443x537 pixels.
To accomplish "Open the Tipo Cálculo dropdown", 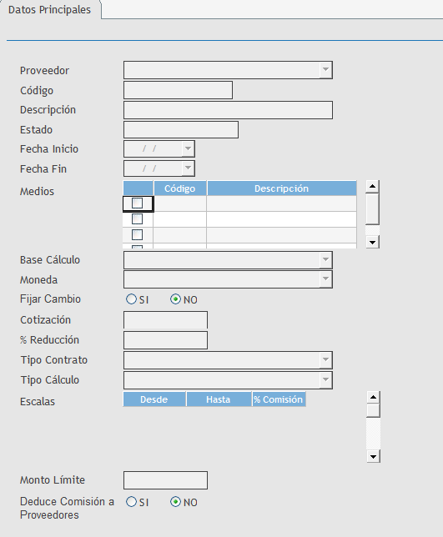I will click(325, 379).
